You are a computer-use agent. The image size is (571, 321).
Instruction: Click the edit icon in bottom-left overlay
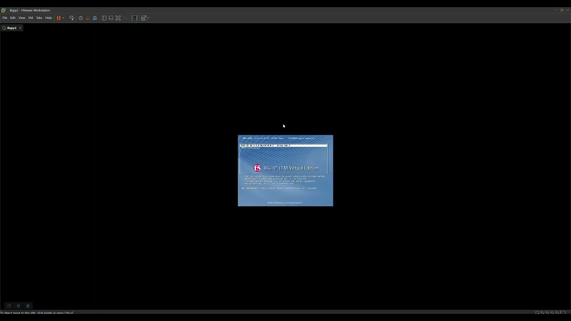(x=9, y=306)
